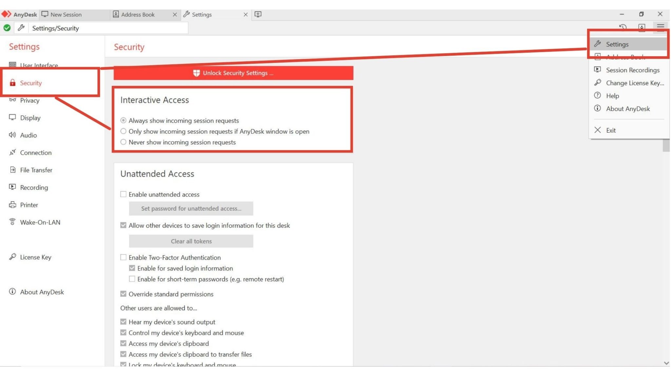Click the Audio speaker icon in sidebar
Viewport: 671px width, 377px height.
click(12, 135)
